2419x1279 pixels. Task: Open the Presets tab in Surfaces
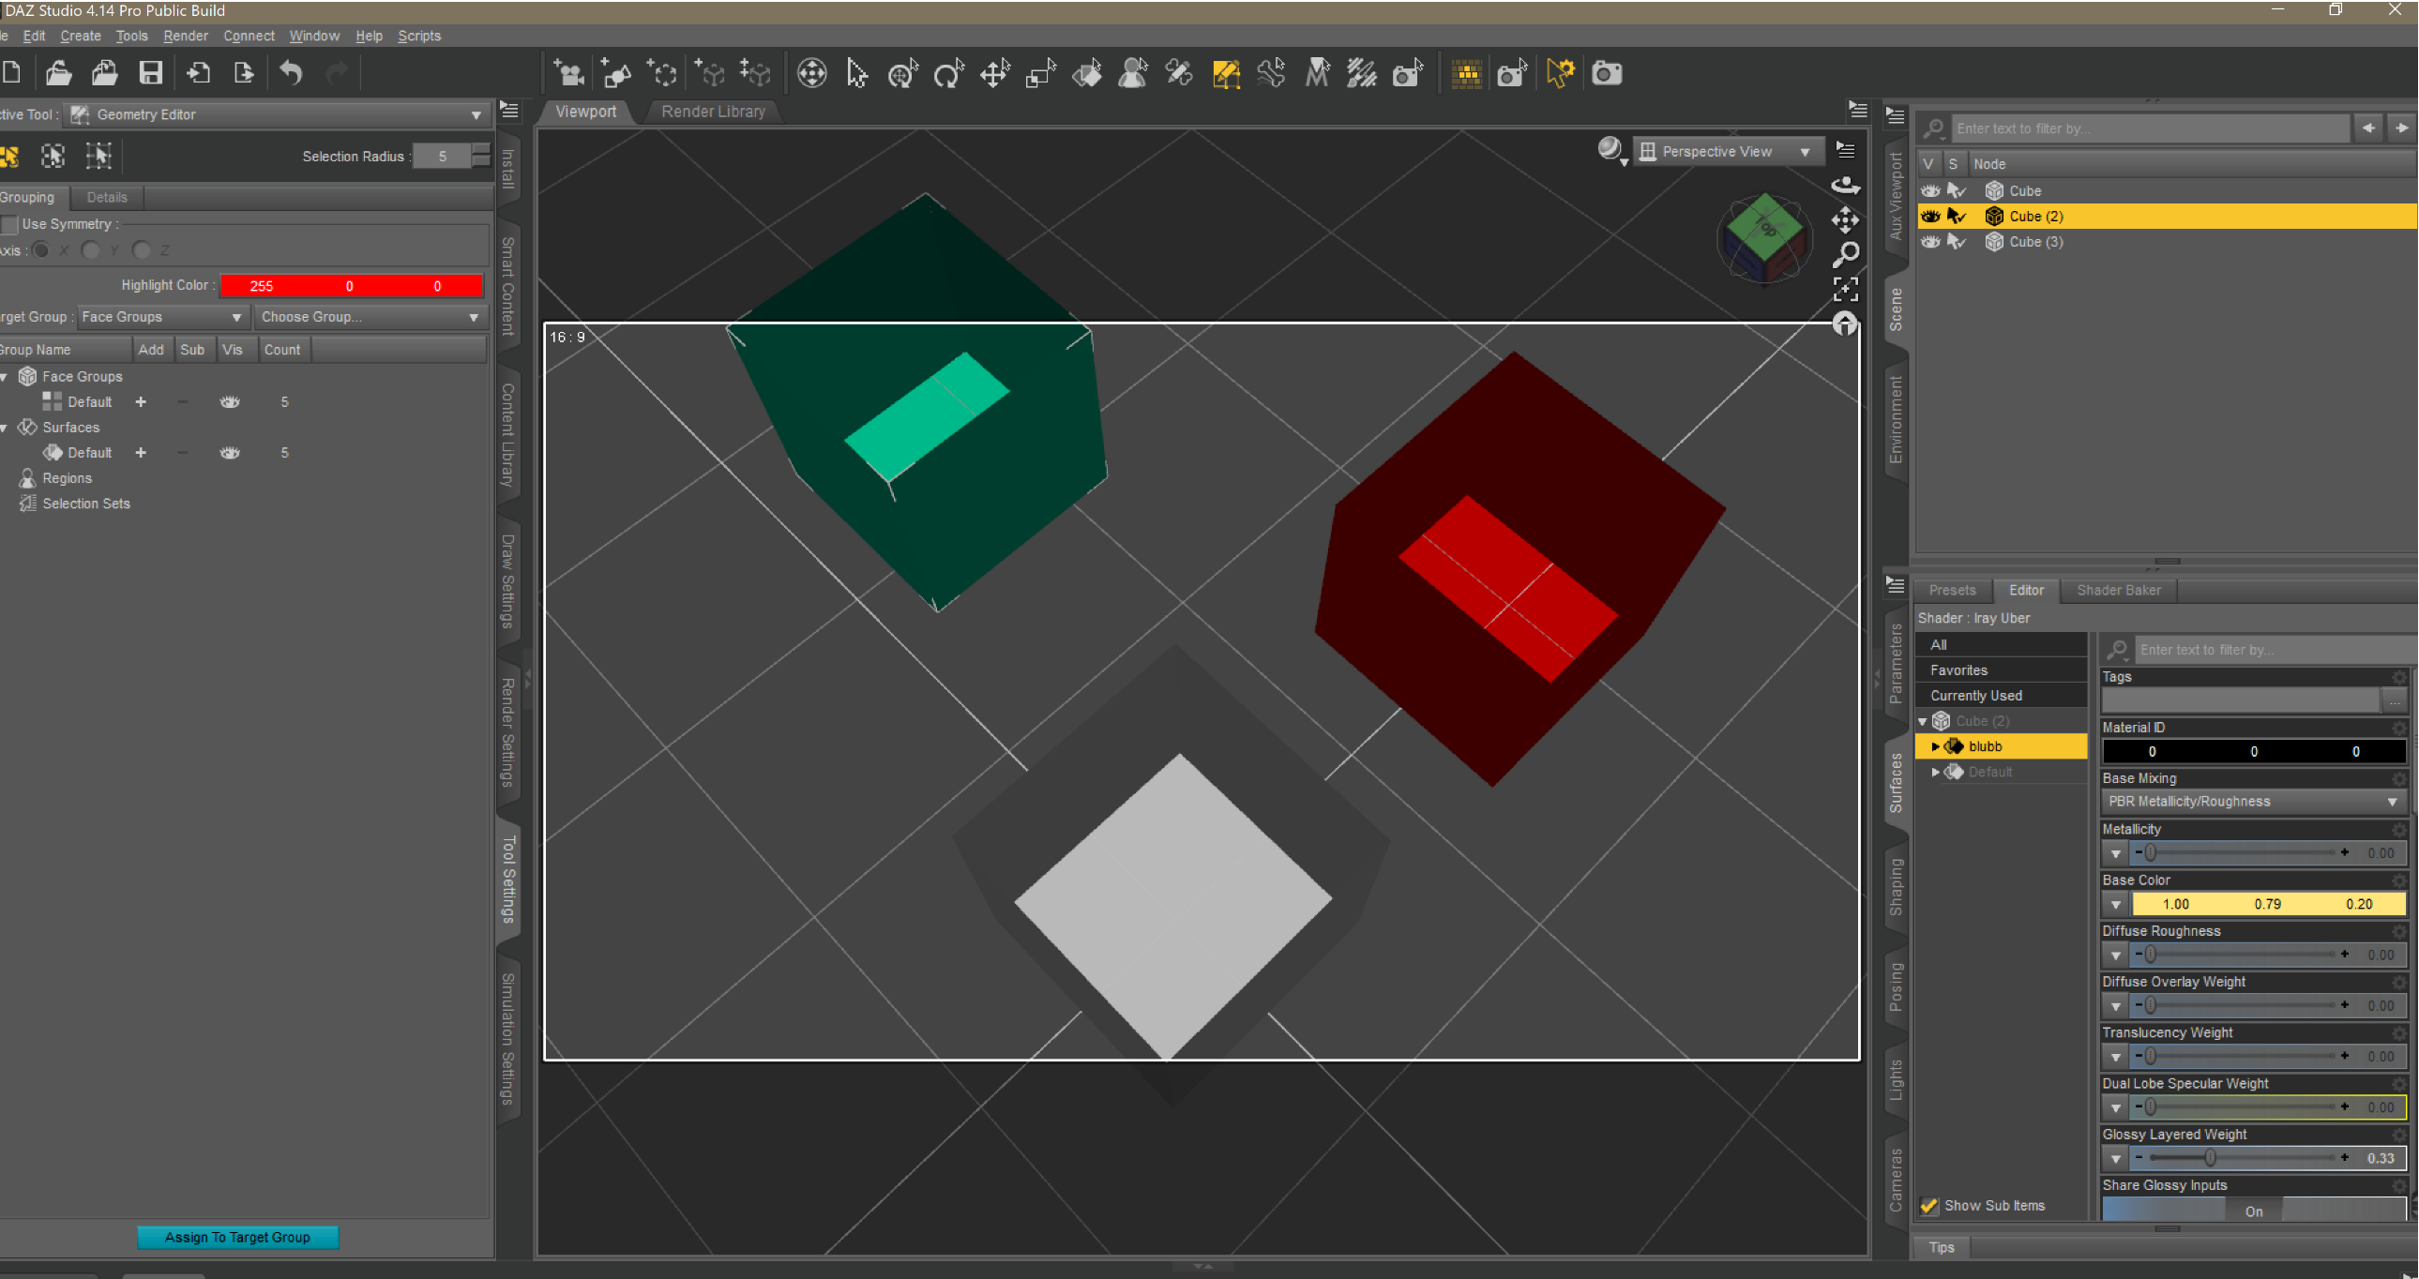1951,591
